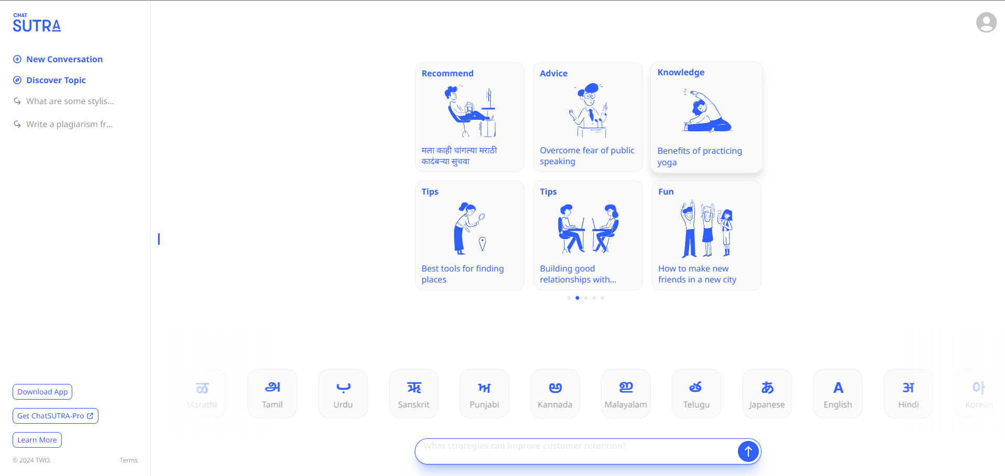Select the English language tile
This screenshot has width=1005, height=476.
(x=837, y=393)
